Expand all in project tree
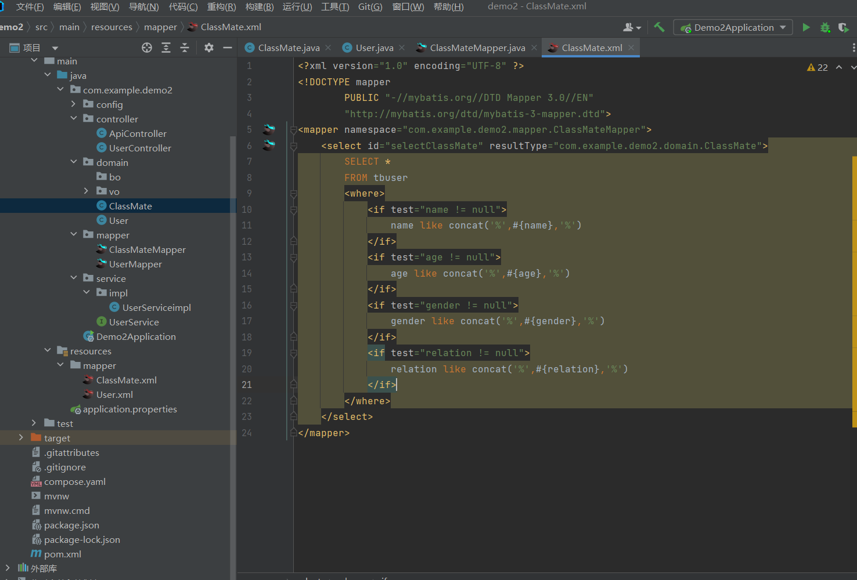The height and width of the screenshot is (580, 857). pyautogui.click(x=166, y=48)
